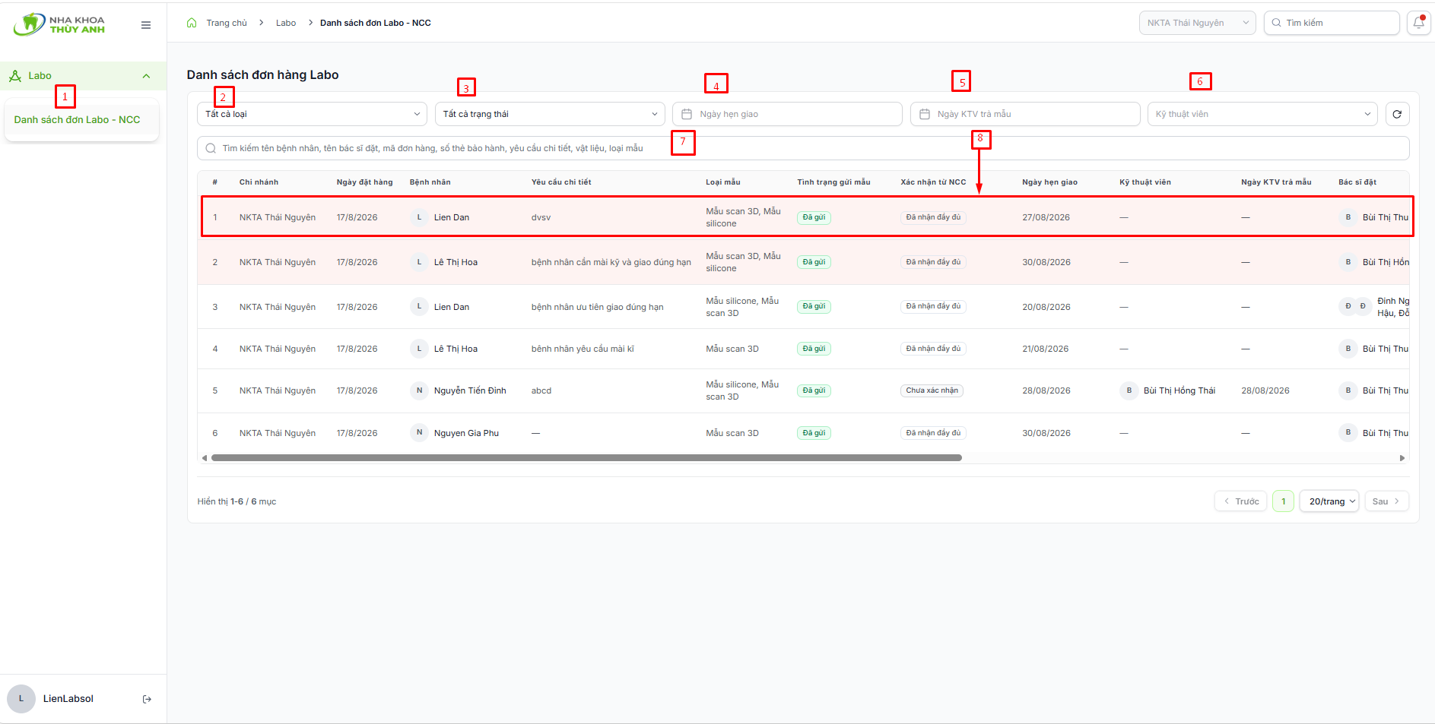
Task: Click the 'Xác nhận từ NCC' column header
Action: click(x=933, y=182)
